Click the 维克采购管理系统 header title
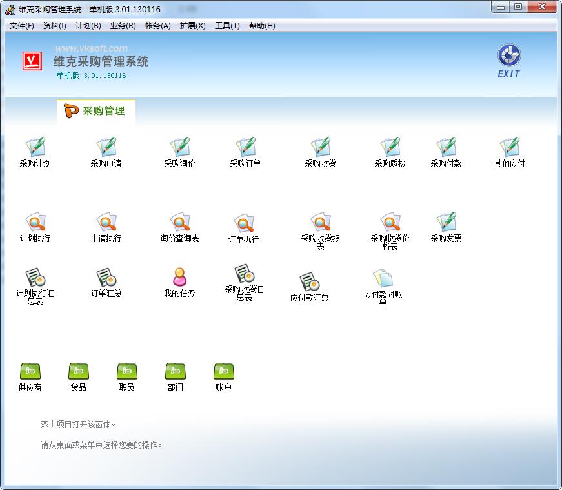 pyautogui.click(x=101, y=61)
